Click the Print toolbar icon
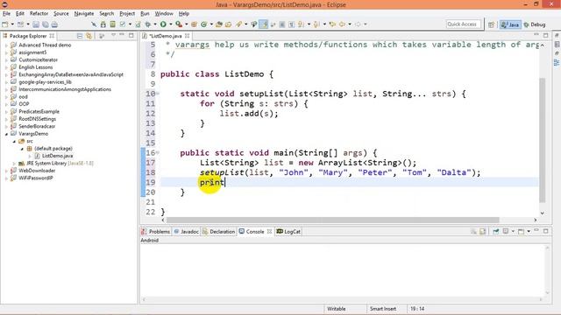This screenshot has height=315, width=561. pyautogui.click(x=54, y=24)
